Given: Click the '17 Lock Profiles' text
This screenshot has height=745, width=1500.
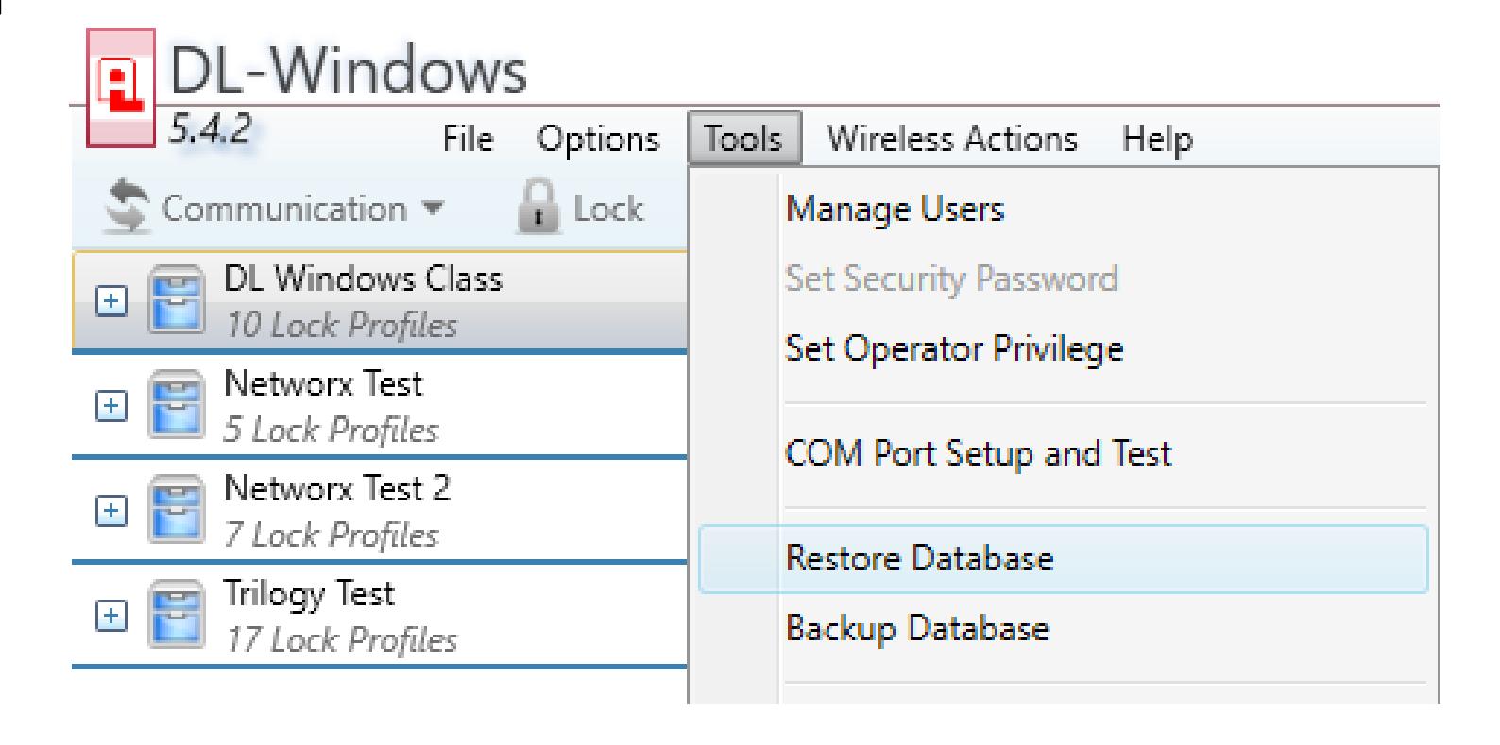Looking at the screenshot, I should click(341, 640).
